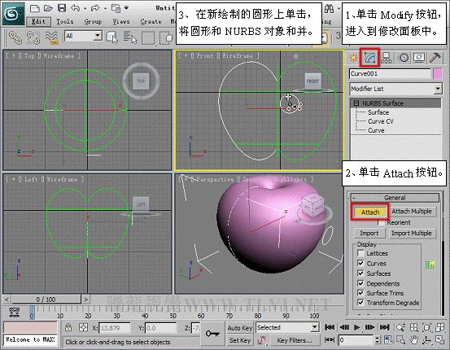Toggle the Transform Degrade checkbox
This screenshot has height=350, width=450.
coord(360,302)
